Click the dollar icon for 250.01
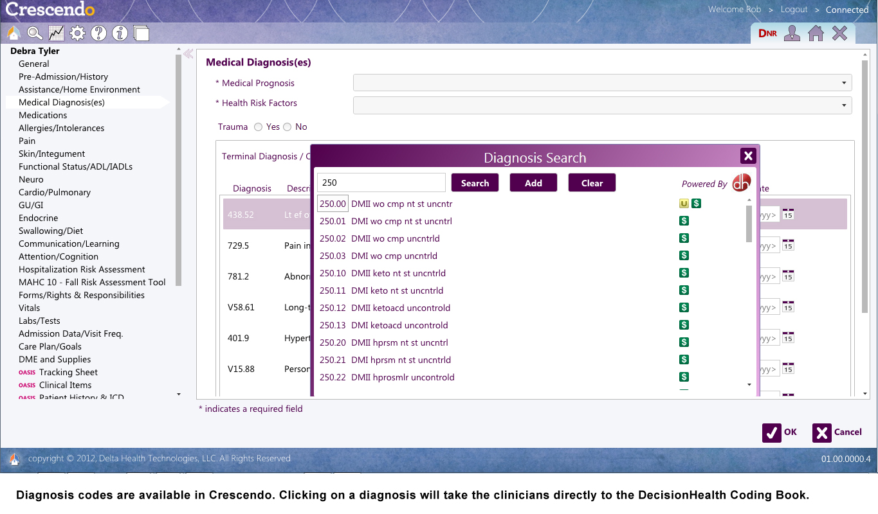Viewport: 878px width, 514px height. pyautogui.click(x=684, y=221)
